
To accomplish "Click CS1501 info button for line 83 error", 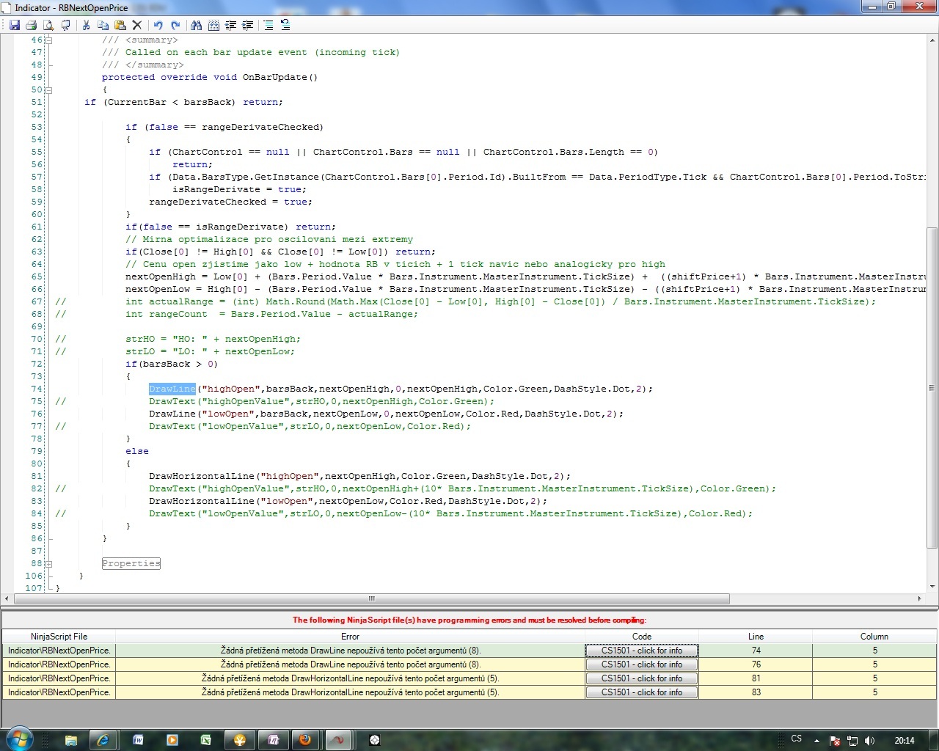I will click(x=641, y=692).
